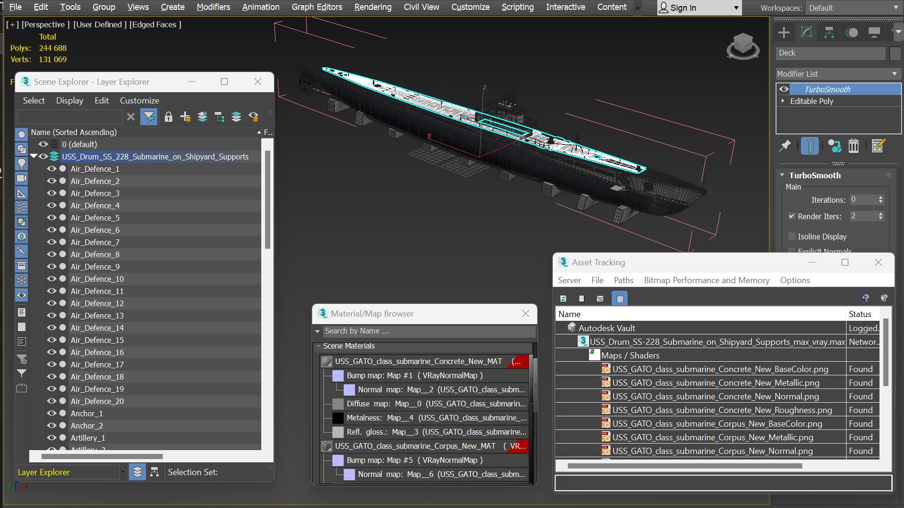Click the tree view icon in Asset Tracking
904x508 pixels.
[x=600, y=299]
